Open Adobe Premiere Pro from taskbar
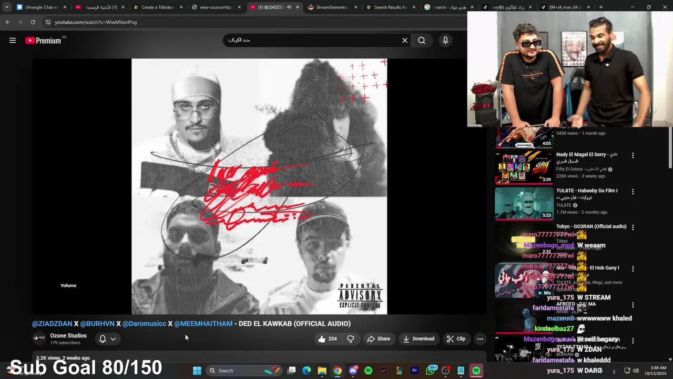Image resolution: width=673 pixels, height=379 pixels. point(414,371)
